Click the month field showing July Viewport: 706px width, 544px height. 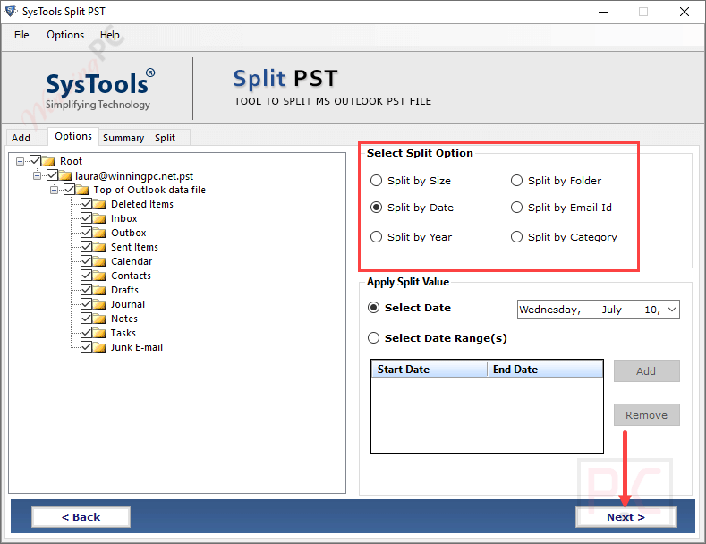[611, 310]
